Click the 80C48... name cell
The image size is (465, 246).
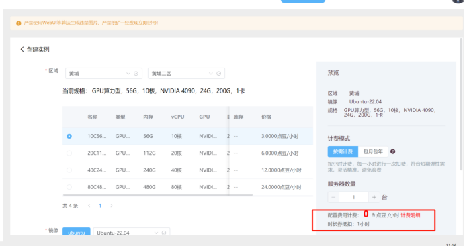pos(97,187)
